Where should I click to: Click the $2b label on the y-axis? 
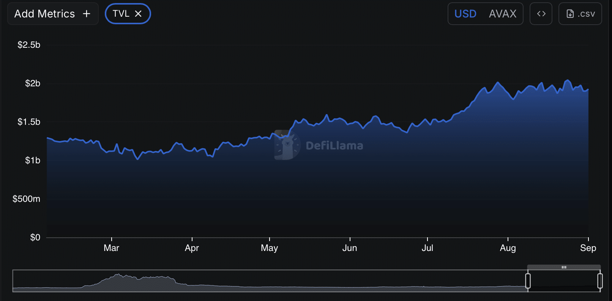pyautogui.click(x=33, y=83)
